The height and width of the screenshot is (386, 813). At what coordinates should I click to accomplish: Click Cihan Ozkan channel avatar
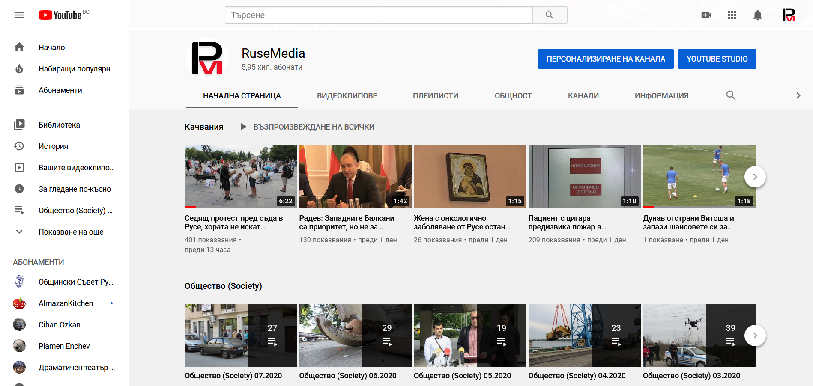[19, 324]
